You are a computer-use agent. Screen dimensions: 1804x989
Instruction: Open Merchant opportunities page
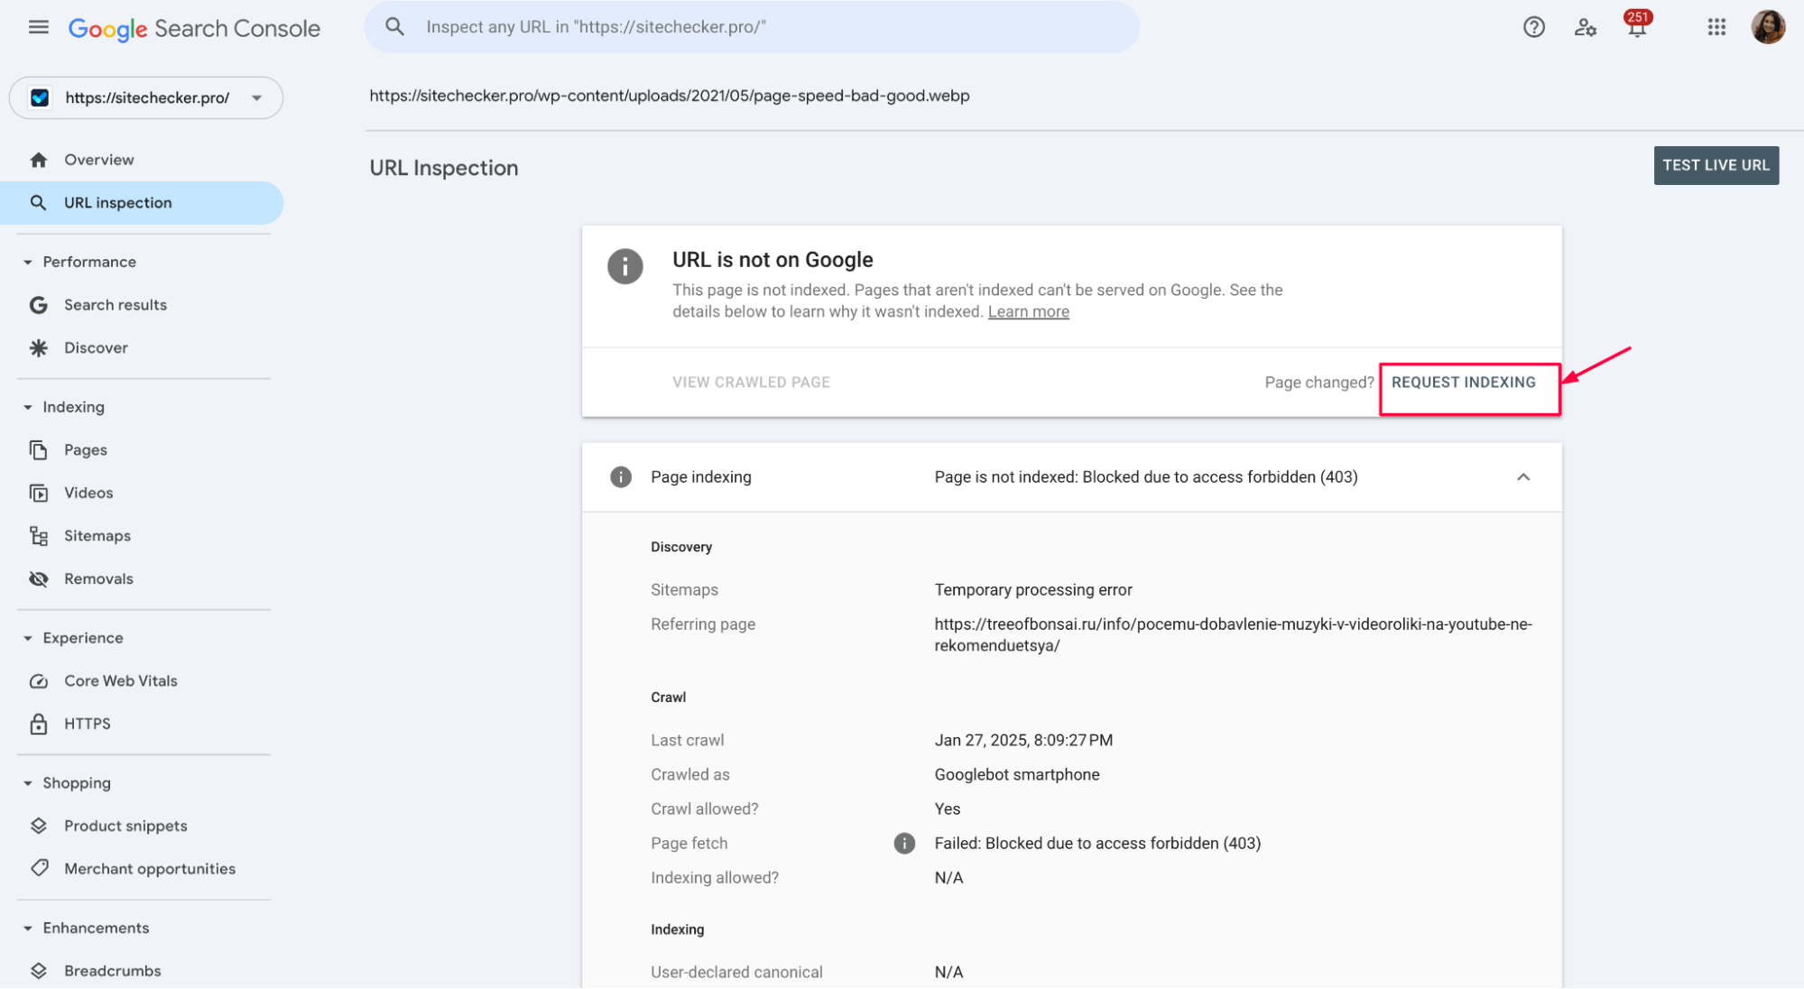tap(143, 868)
